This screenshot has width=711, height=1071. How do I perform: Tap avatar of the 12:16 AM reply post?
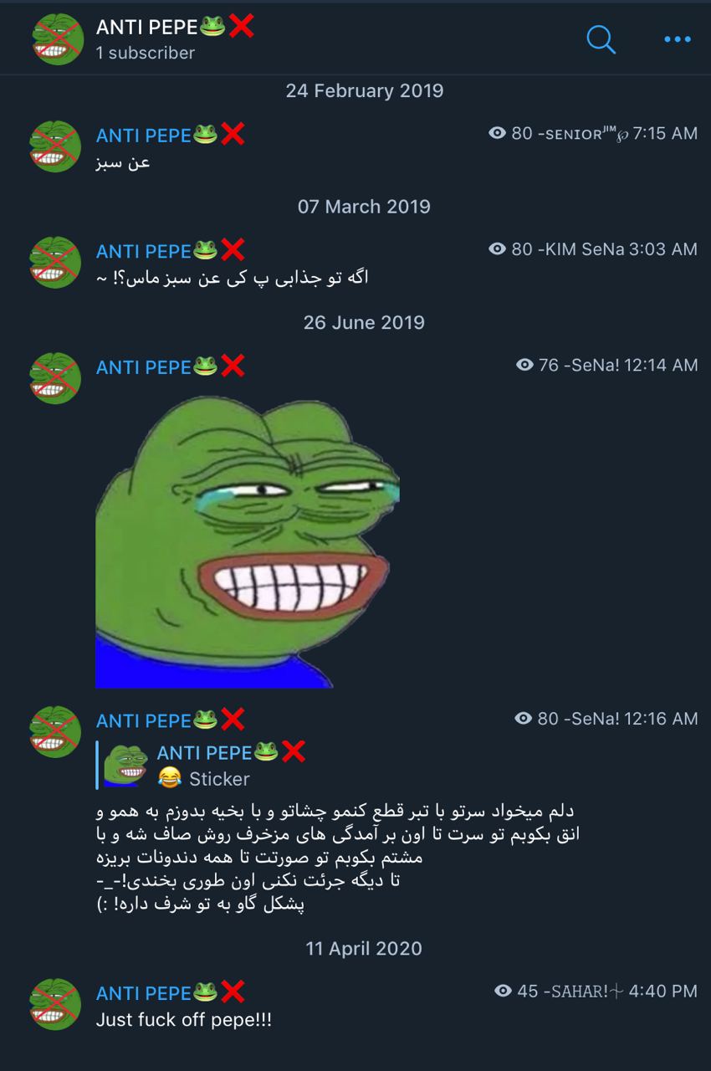pos(55,731)
